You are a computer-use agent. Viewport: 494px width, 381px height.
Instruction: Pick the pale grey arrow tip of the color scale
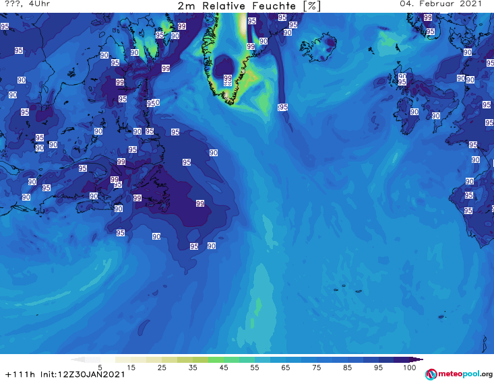[x=78, y=359]
